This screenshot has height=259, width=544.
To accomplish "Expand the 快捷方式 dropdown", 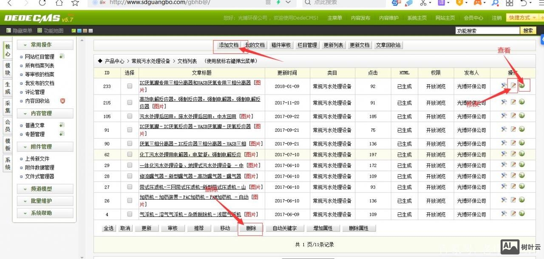I will pyautogui.click(x=520, y=18).
